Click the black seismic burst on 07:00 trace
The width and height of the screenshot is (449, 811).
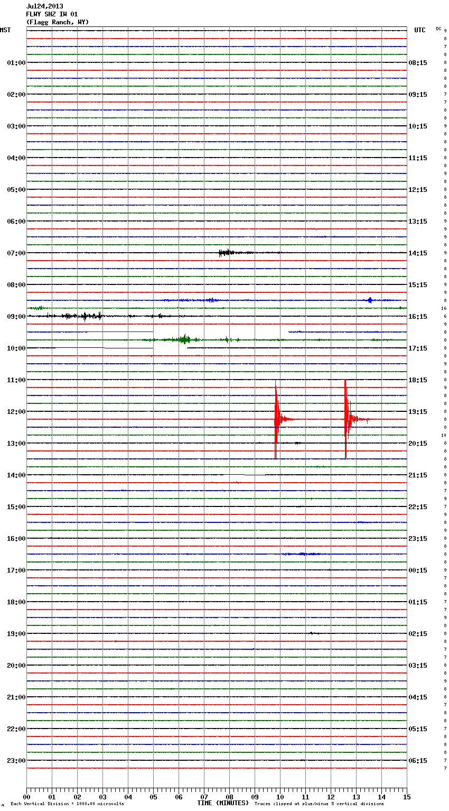[227, 253]
